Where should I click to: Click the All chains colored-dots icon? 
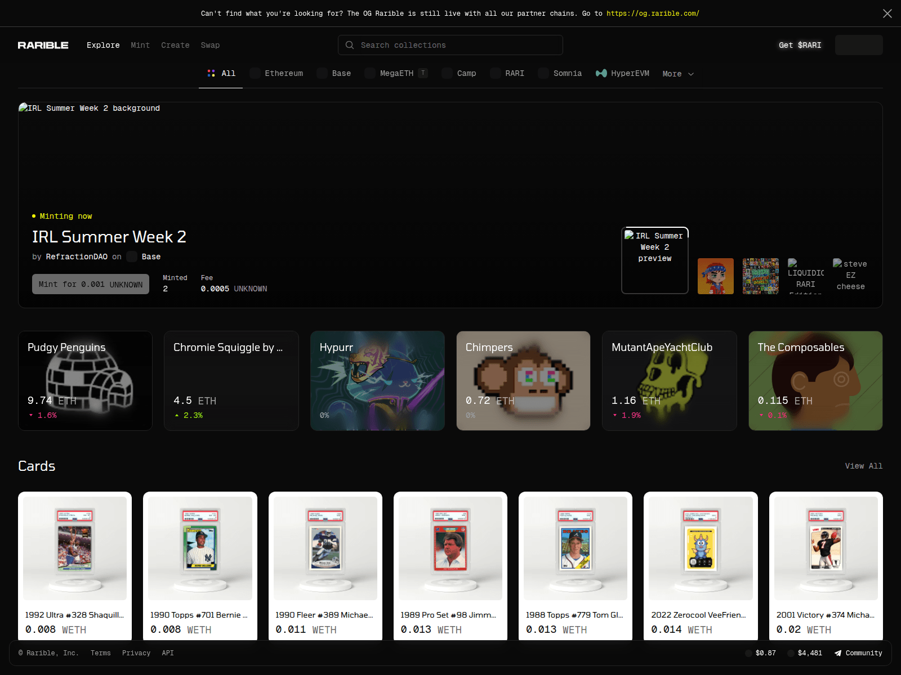click(211, 73)
